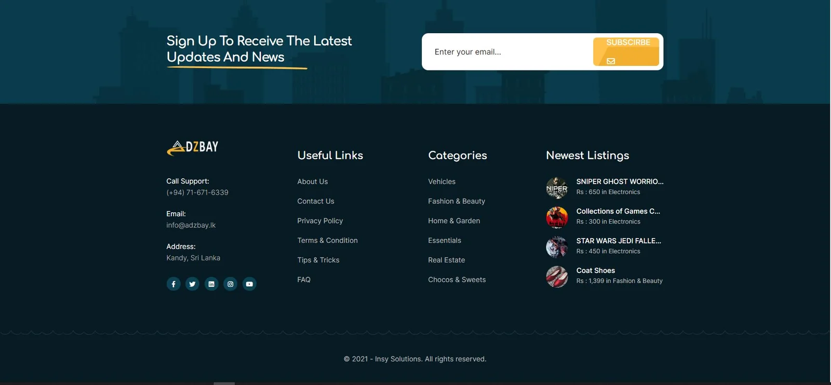
Task: Click the Subscribe button
Action: click(x=626, y=51)
